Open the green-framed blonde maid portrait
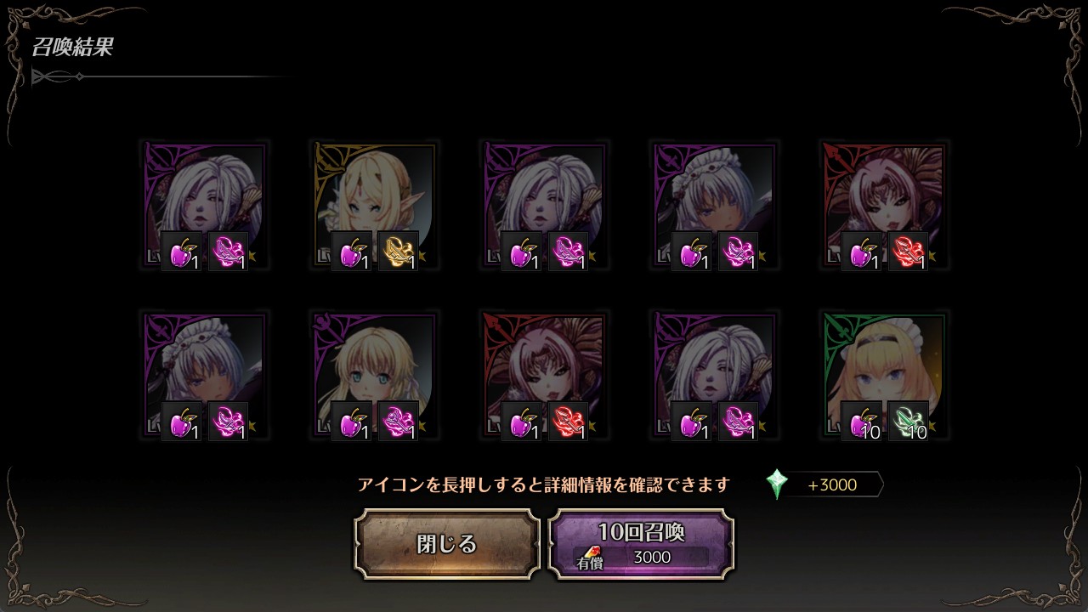The height and width of the screenshot is (612, 1088). 884,376
